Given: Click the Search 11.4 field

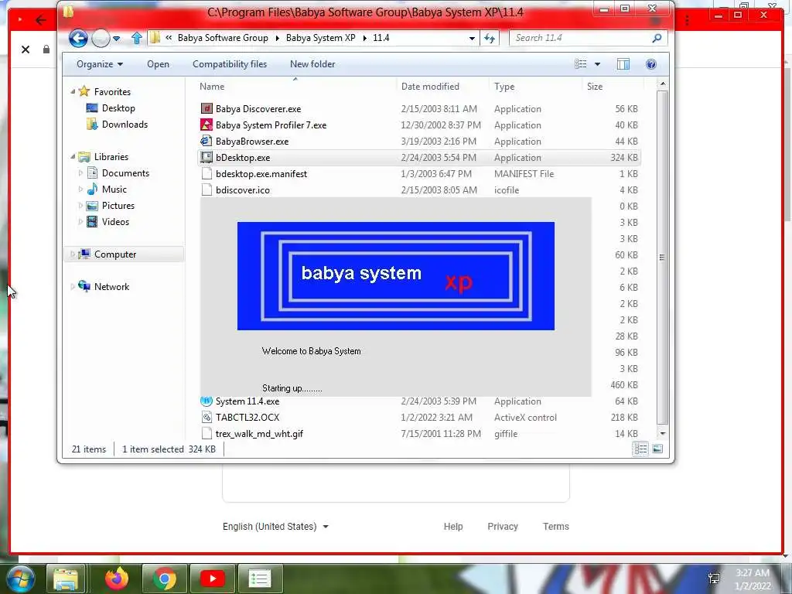Looking at the screenshot, I should click(x=581, y=38).
